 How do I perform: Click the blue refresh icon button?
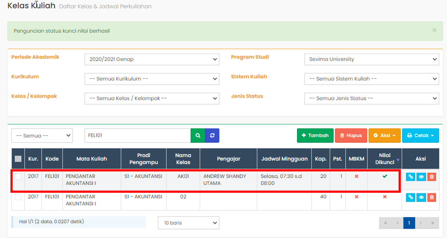pyautogui.click(x=212, y=135)
